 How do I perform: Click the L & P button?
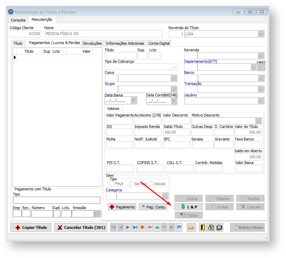coord(188,207)
